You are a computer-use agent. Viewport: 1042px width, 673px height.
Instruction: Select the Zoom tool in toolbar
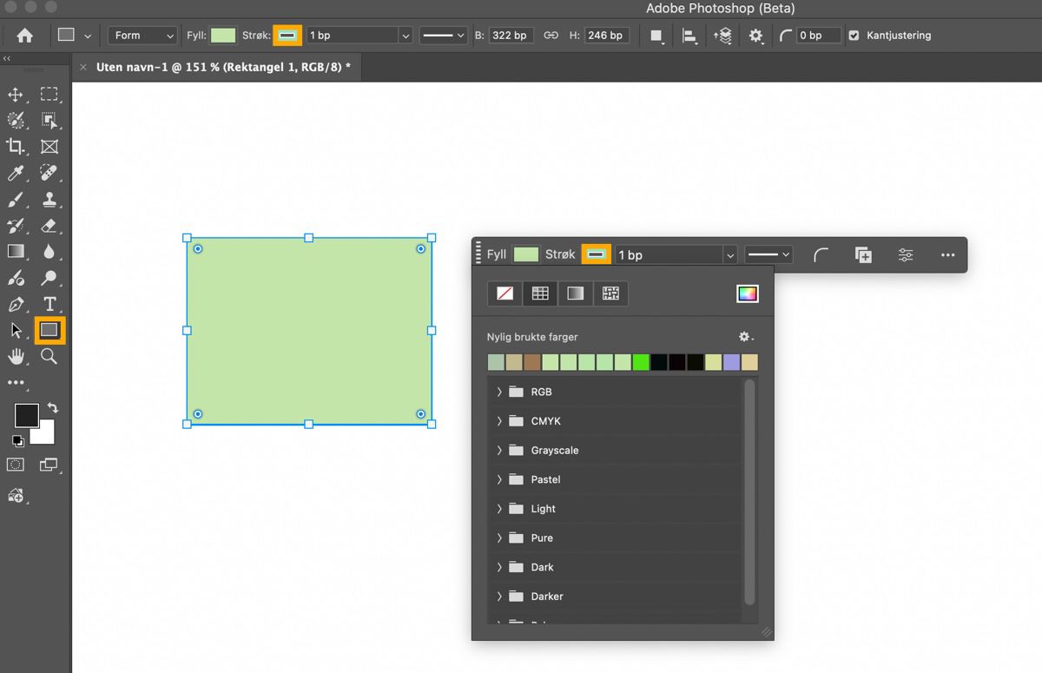click(49, 356)
